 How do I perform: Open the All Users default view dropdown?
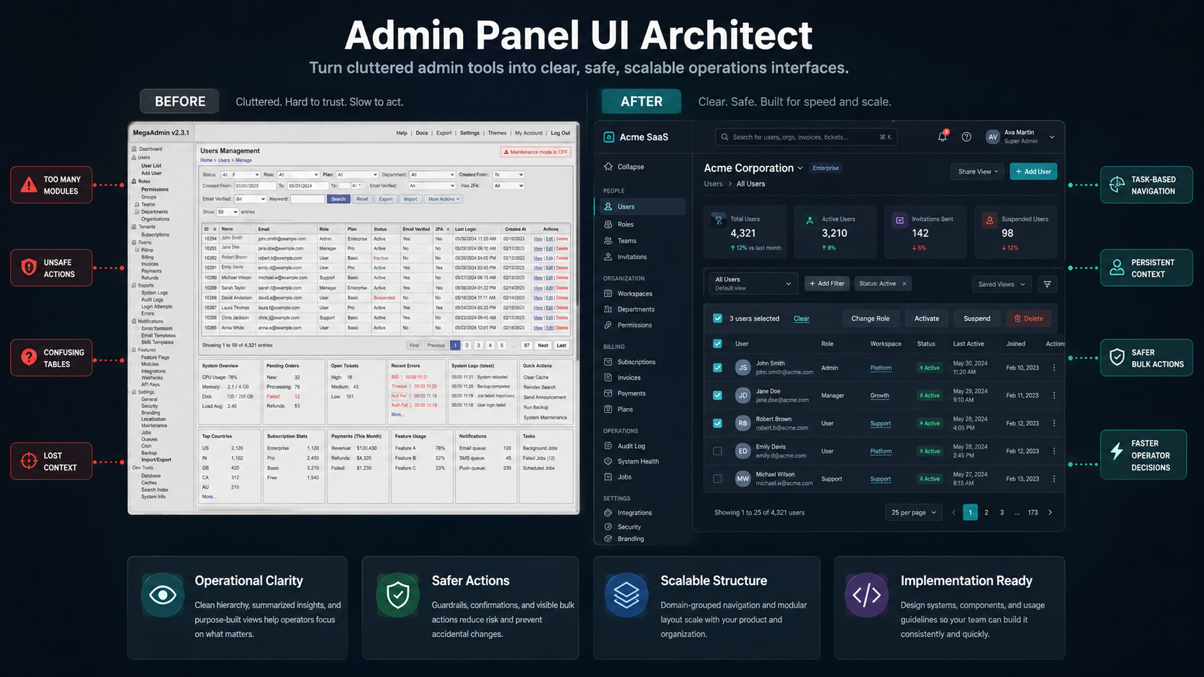tap(752, 283)
